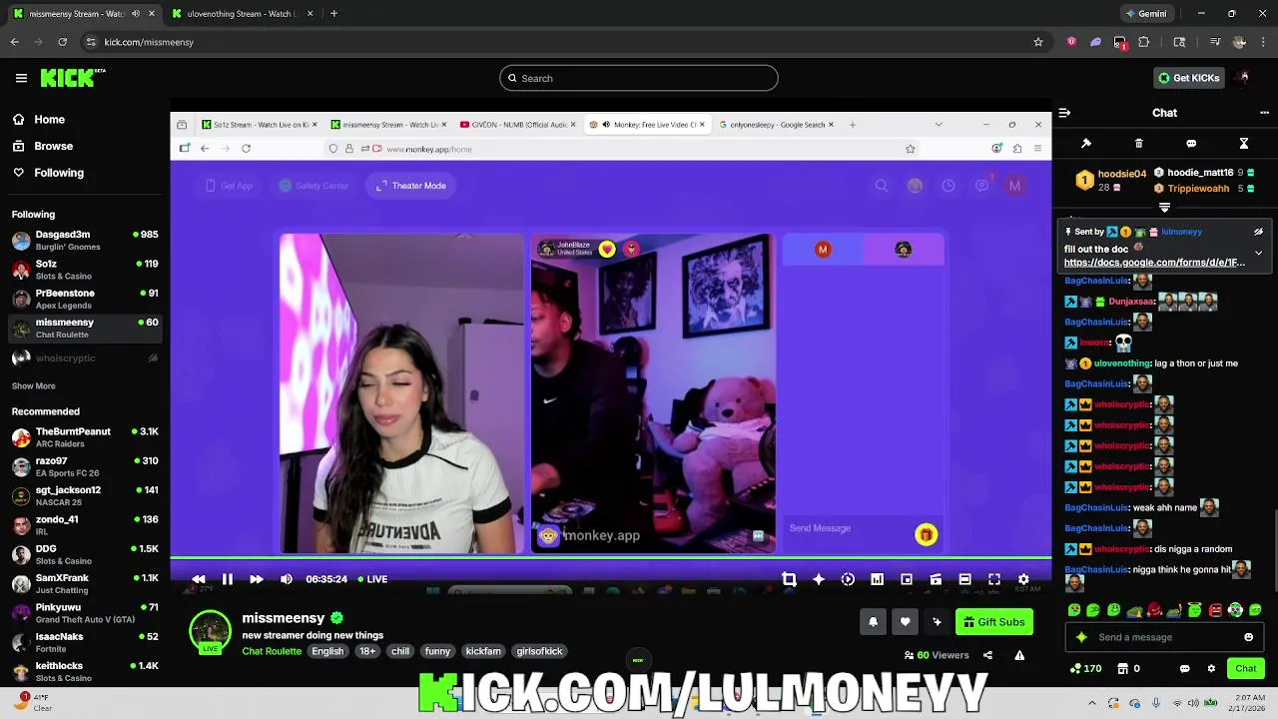This screenshot has width=1278, height=719.
Task: Open the user profile avatar menu
Action: coord(1243,78)
